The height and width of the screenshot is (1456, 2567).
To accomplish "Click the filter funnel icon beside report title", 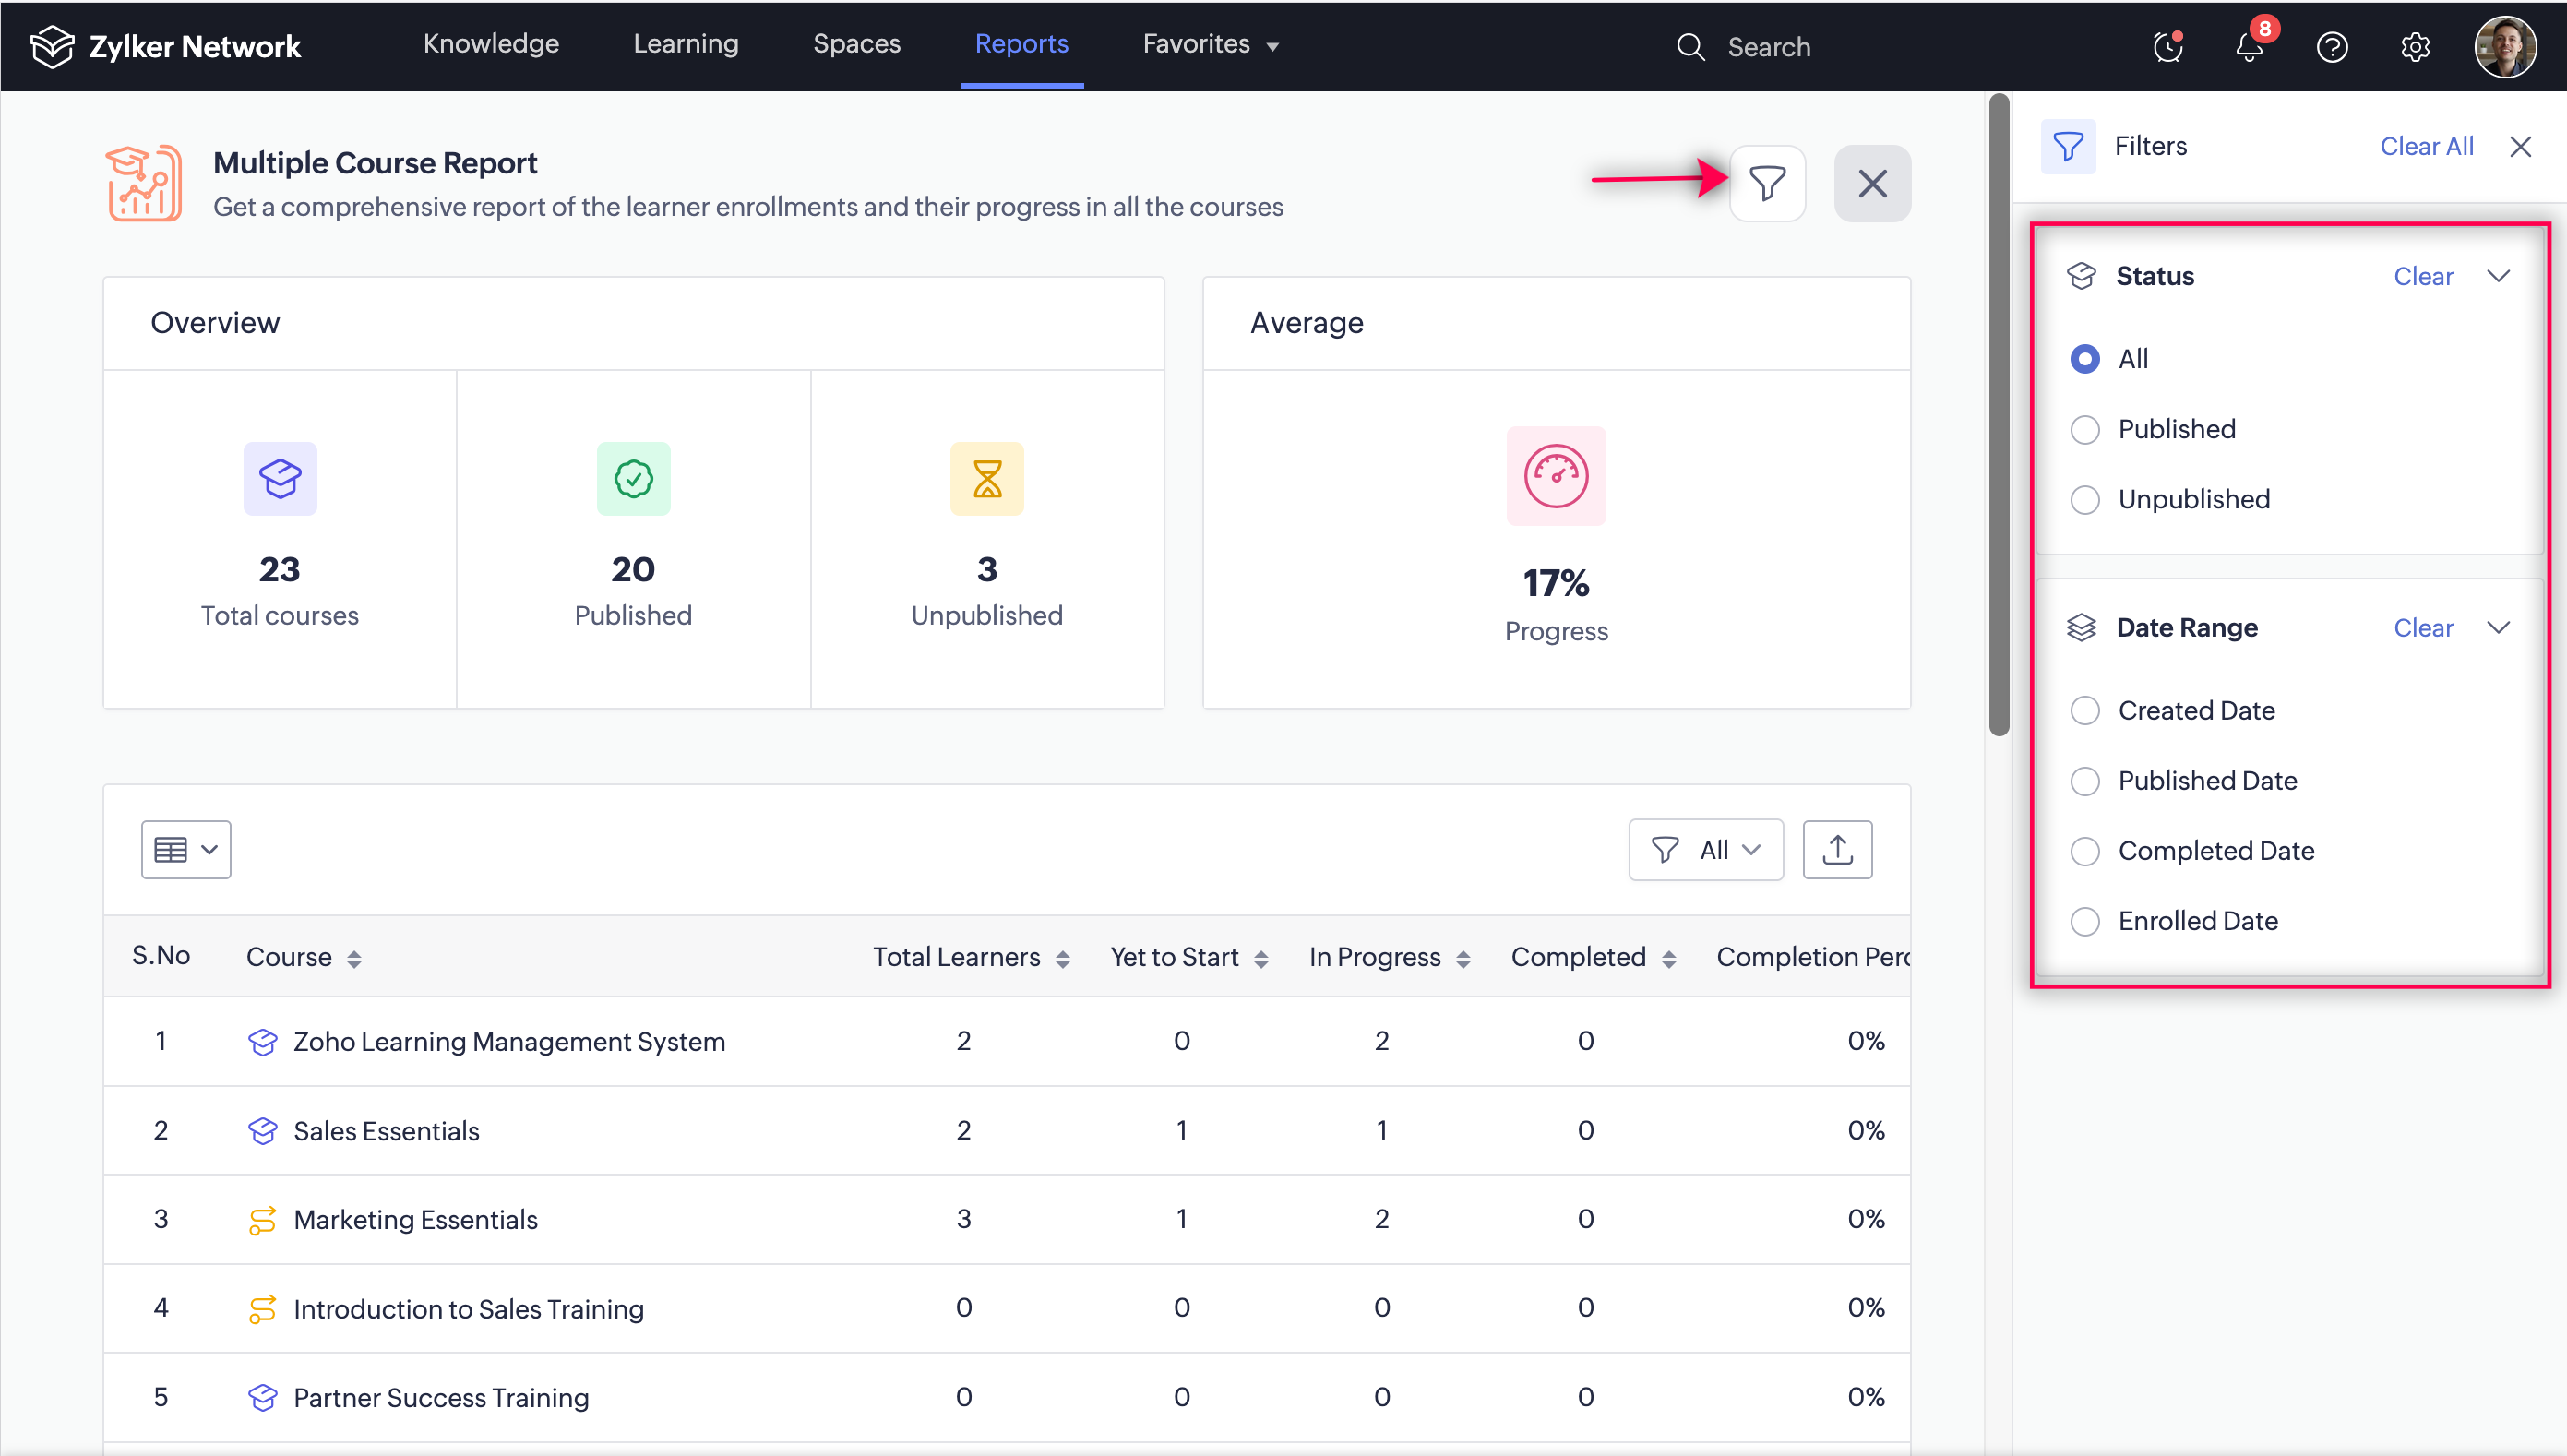I will pos(1767,183).
